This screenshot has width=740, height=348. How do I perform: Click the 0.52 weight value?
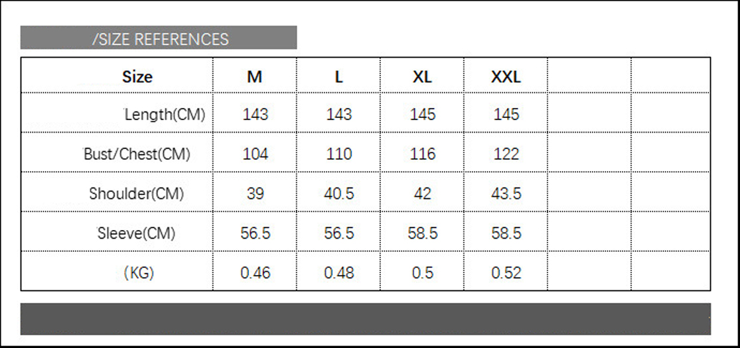(506, 272)
